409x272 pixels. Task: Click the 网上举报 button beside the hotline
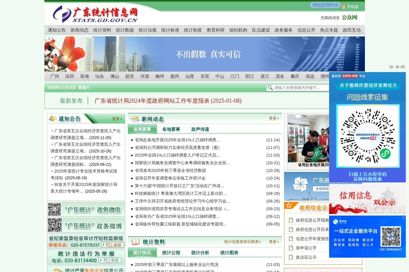click(x=113, y=245)
